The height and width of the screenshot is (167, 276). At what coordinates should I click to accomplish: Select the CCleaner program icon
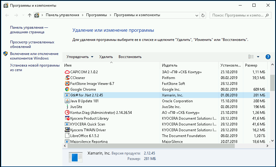pyautogui.click(x=67, y=78)
